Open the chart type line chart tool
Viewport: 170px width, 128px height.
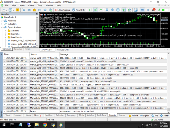4,10
